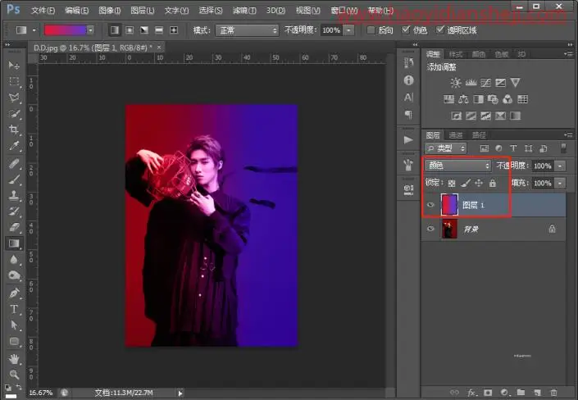The width and height of the screenshot is (578, 400).
Task: Open the 文件(F) menu
Action: click(43, 11)
